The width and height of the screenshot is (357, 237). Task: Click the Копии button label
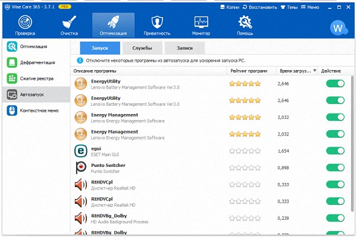tap(233, 7)
